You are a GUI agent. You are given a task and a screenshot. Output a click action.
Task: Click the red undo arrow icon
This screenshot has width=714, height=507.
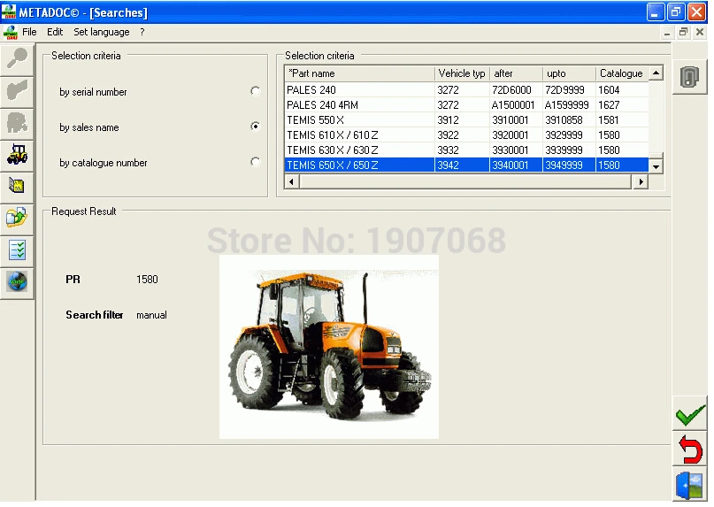690,449
